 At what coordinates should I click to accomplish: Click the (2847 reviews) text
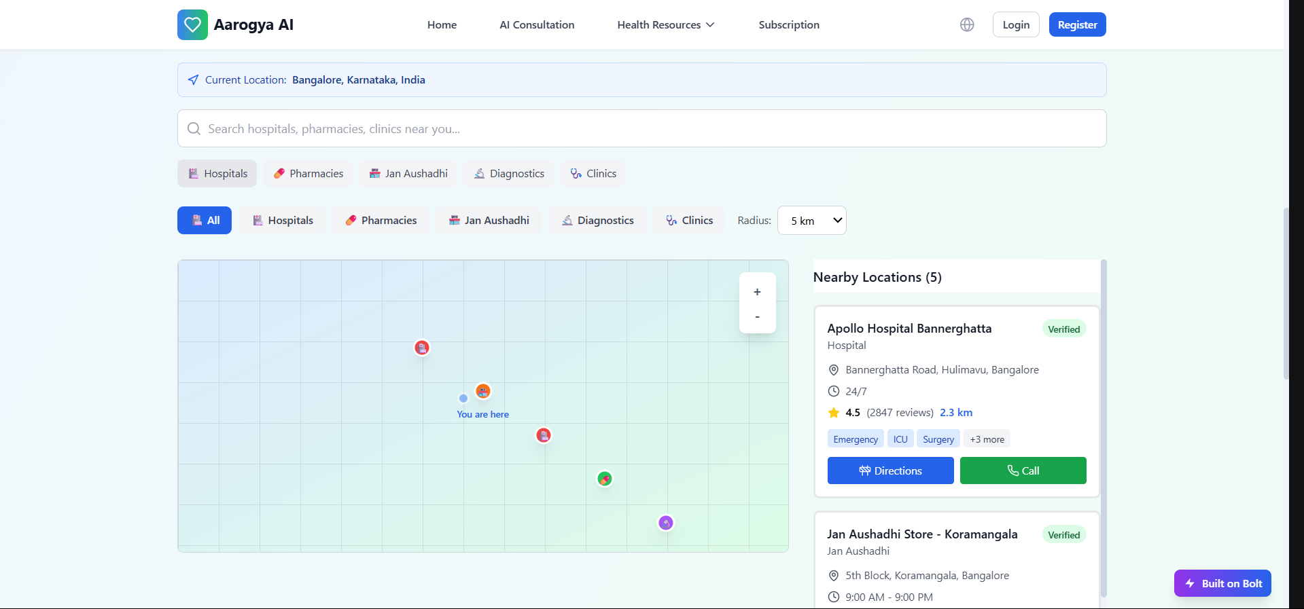point(900,413)
